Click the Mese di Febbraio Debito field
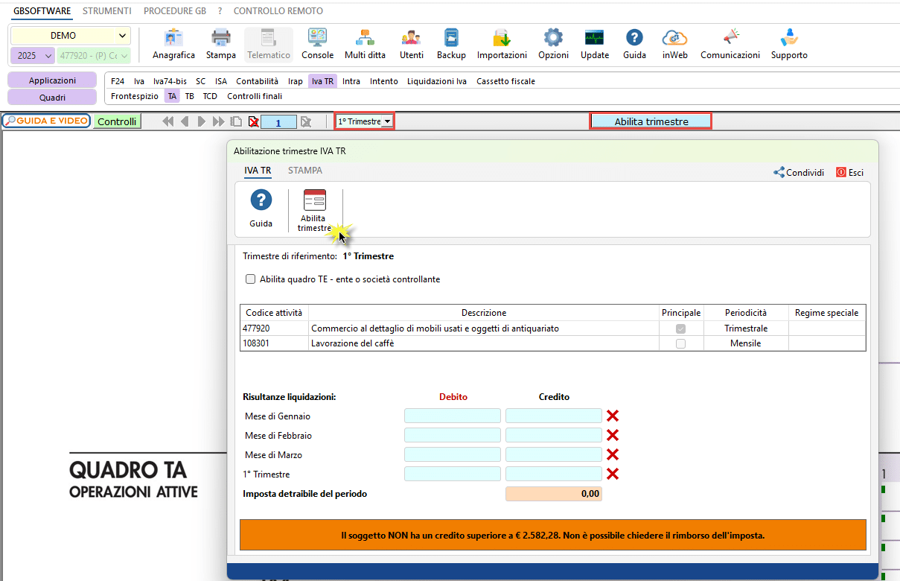This screenshot has width=900, height=581. tap(452, 435)
